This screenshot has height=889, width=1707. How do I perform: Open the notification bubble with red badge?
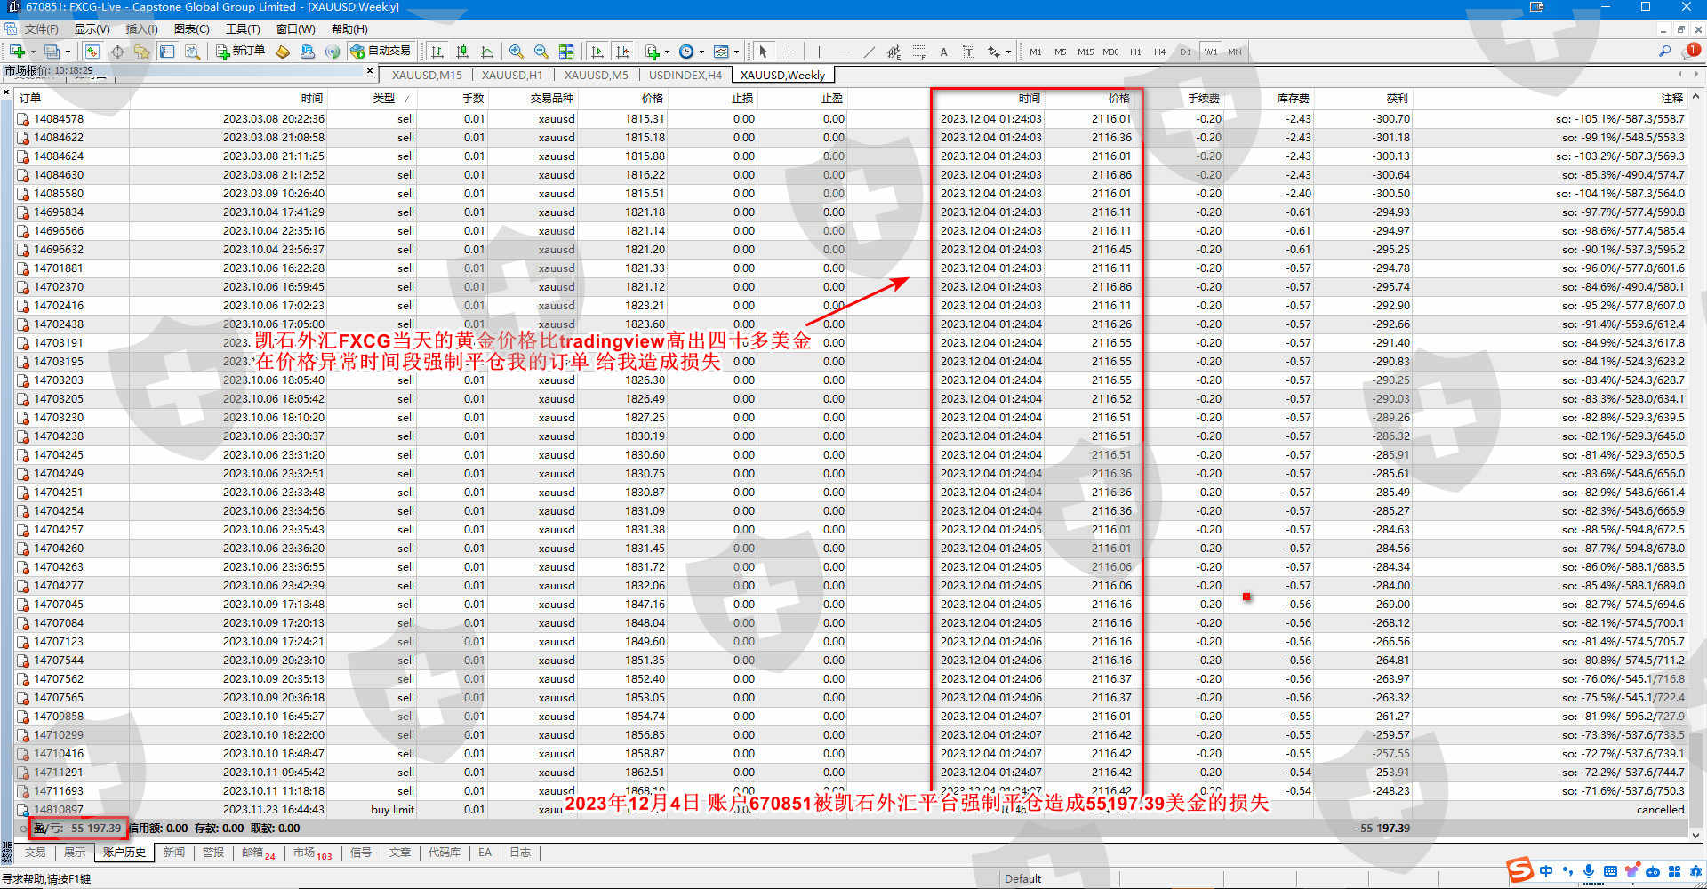pos(1693,51)
